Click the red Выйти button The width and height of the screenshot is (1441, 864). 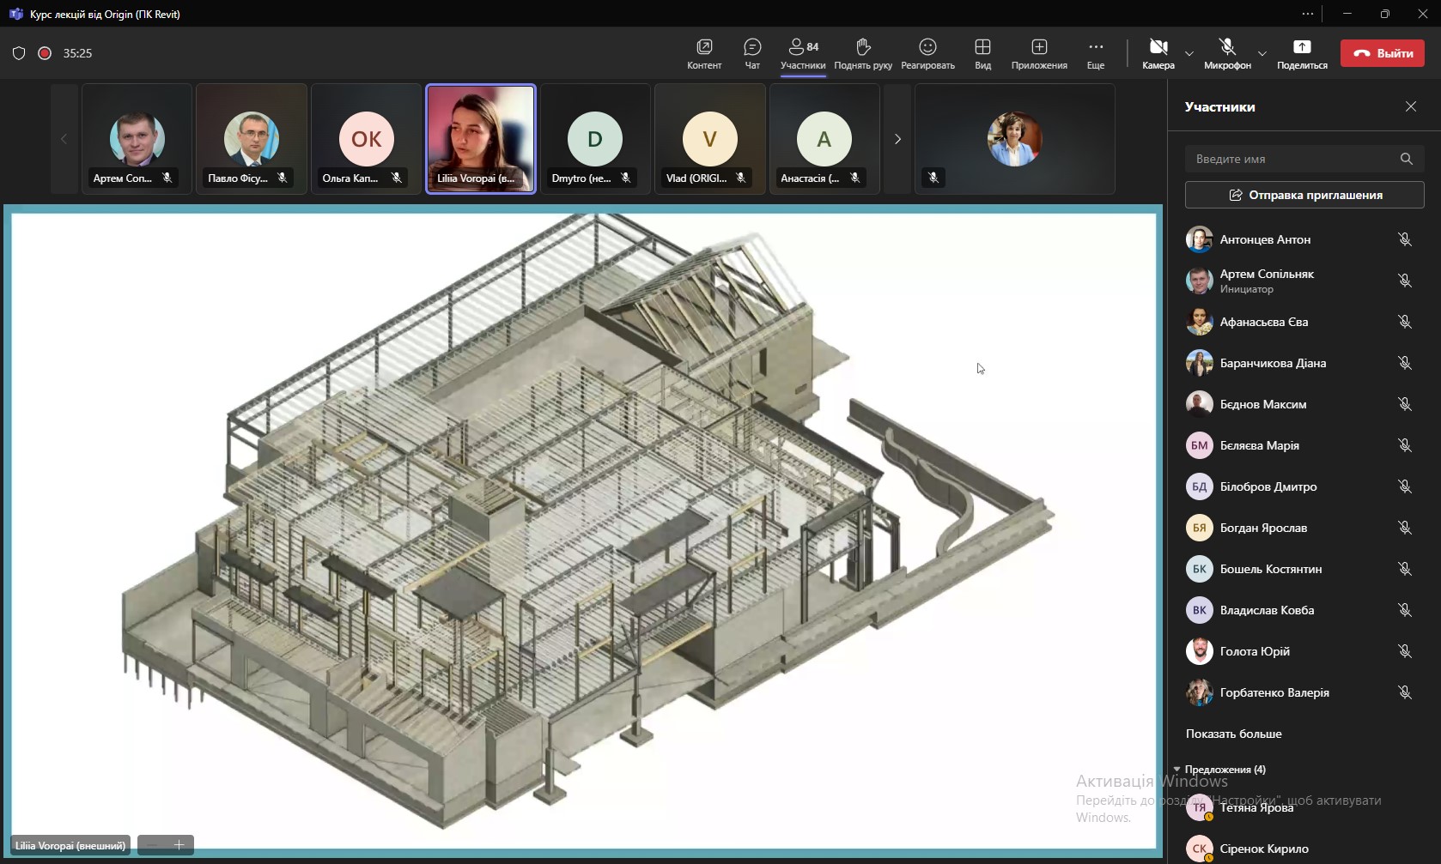(1383, 53)
